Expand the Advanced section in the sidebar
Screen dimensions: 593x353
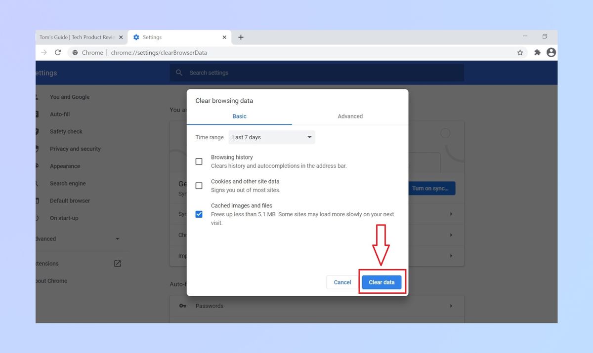[117, 238]
